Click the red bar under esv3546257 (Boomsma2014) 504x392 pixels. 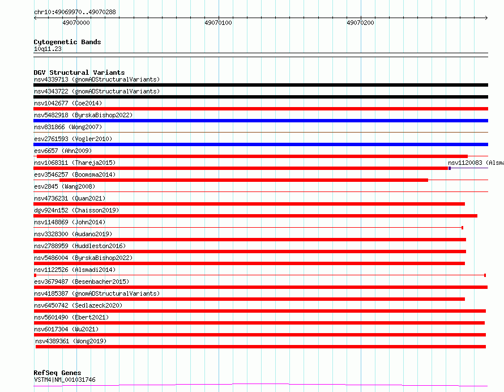[244, 180]
